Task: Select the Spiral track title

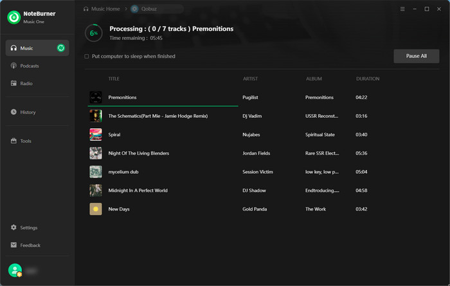Action: [x=114, y=135]
